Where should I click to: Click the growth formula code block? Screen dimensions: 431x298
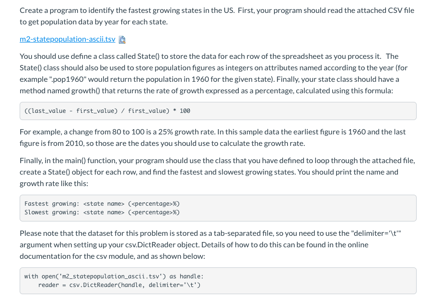218,111
